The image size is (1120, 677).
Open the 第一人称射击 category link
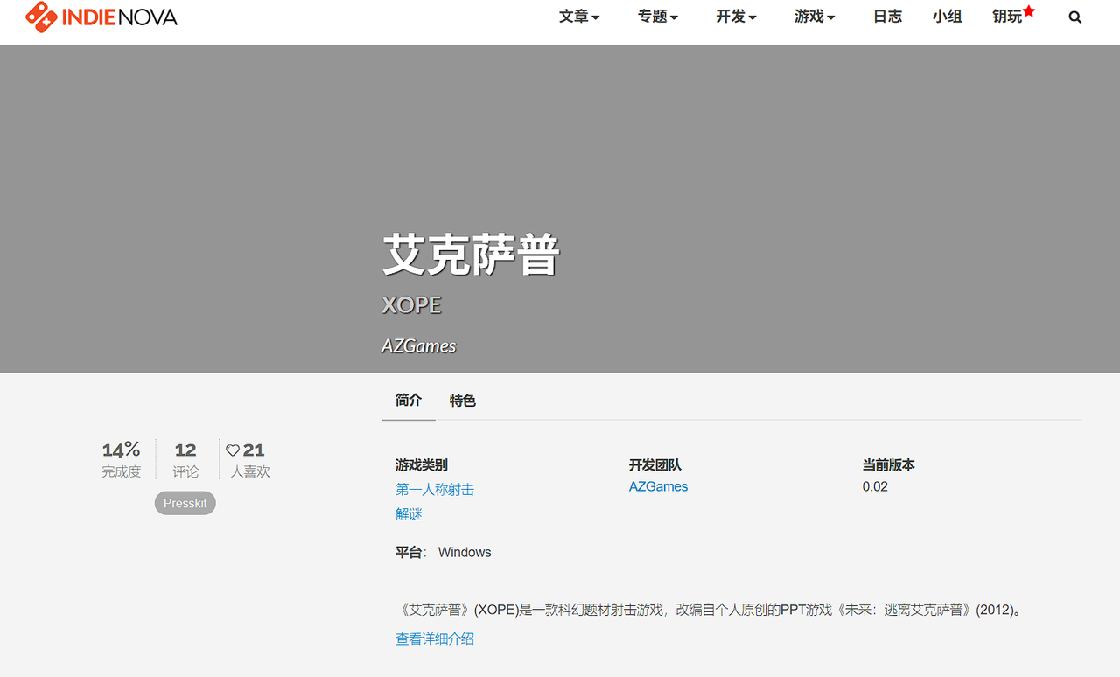coord(435,490)
